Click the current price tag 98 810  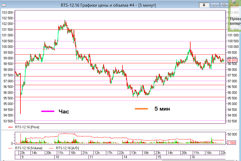pos(232,60)
